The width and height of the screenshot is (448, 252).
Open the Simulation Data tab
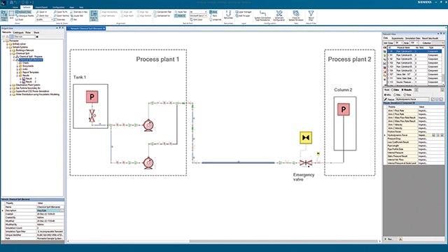(412, 38)
